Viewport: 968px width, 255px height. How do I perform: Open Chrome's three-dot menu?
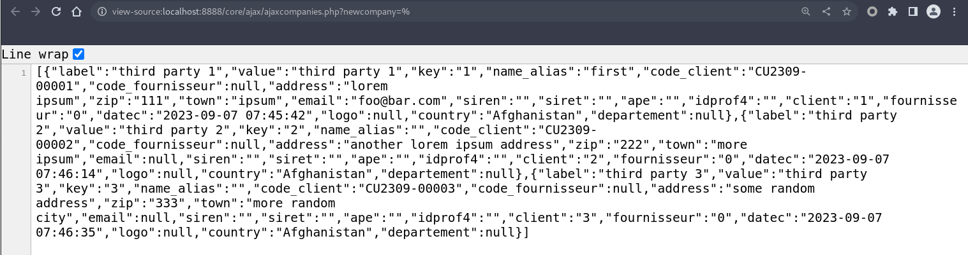coord(955,11)
